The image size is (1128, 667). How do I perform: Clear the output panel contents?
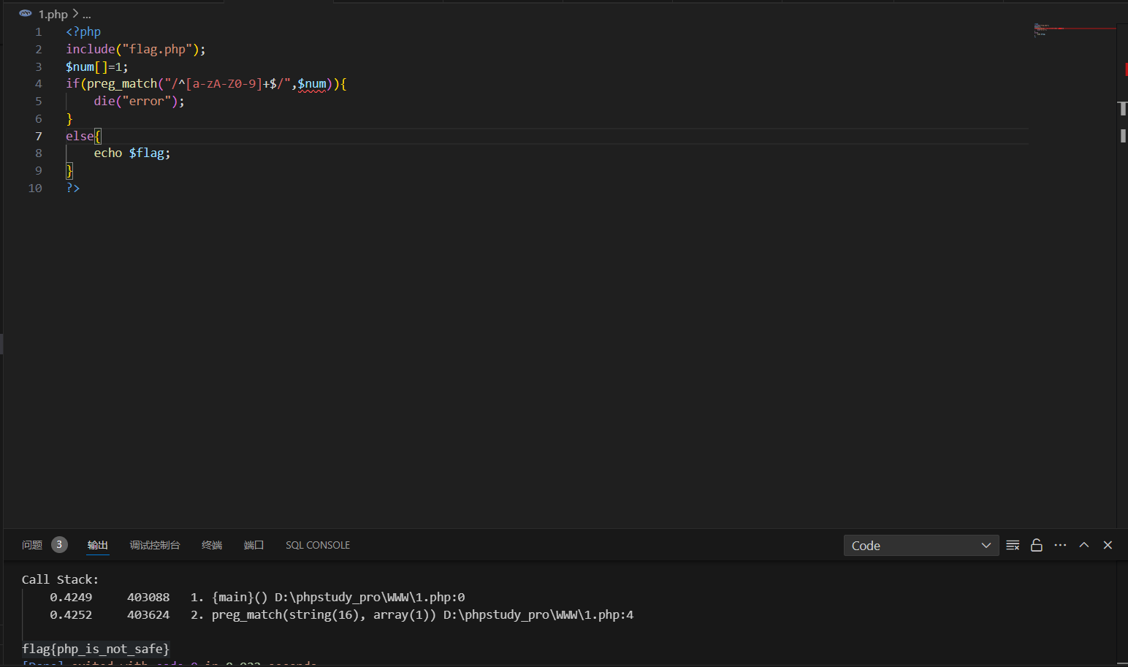pyautogui.click(x=1013, y=546)
